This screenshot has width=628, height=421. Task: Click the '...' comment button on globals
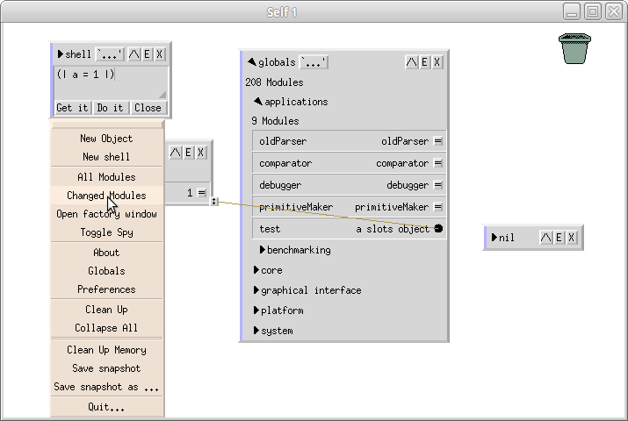click(x=314, y=62)
